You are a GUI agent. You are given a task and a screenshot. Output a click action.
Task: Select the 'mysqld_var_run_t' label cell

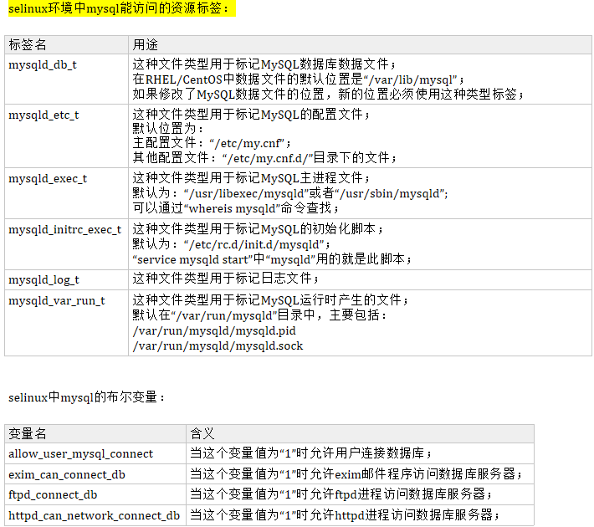[66, 323]
